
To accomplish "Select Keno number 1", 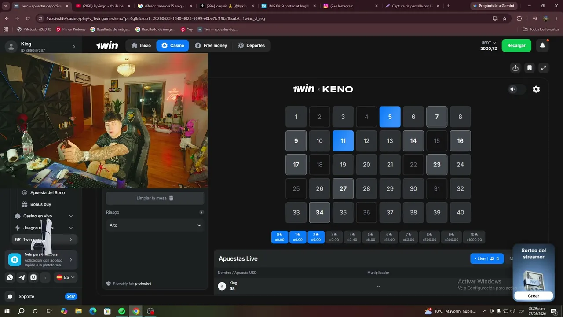I will (296, 117).
